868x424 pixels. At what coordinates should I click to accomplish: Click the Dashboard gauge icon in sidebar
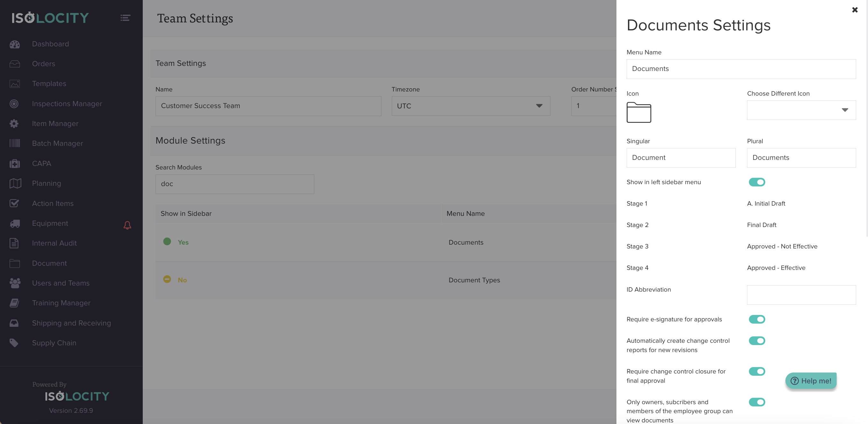coord(14,44)
